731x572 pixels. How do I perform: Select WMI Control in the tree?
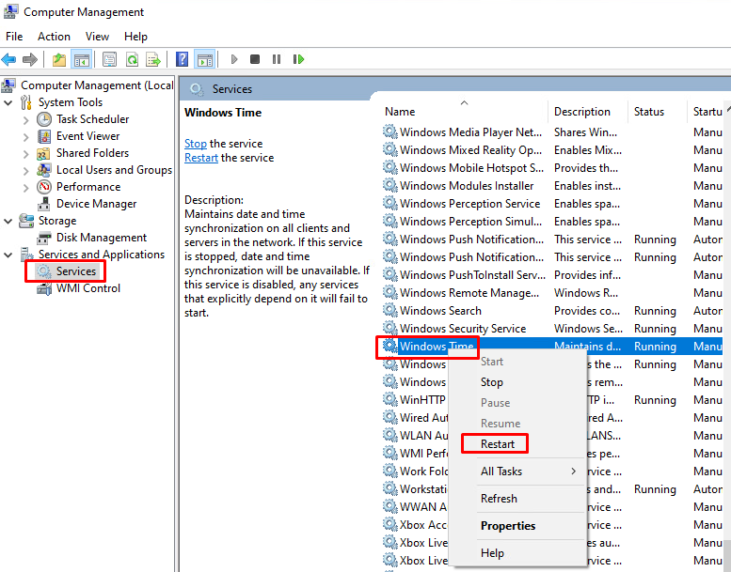pos(88,288)
